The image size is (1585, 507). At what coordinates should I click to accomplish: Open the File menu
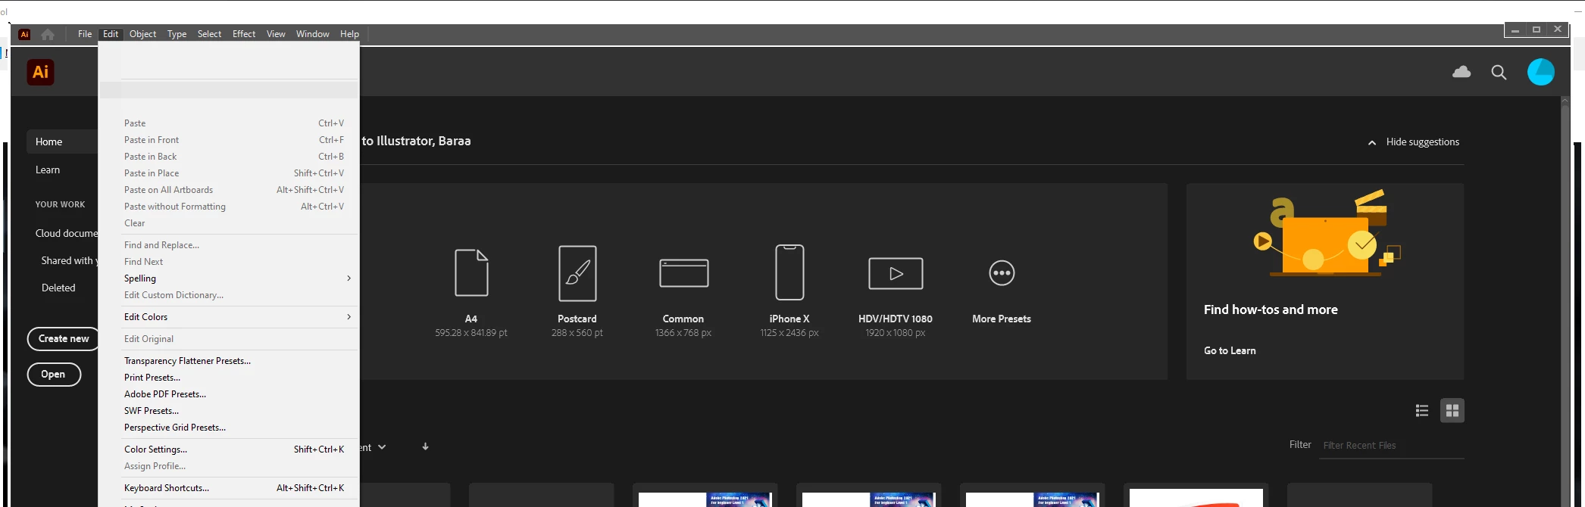tap(85, 34)
